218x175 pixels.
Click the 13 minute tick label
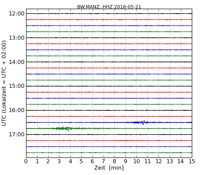point(170,162)
